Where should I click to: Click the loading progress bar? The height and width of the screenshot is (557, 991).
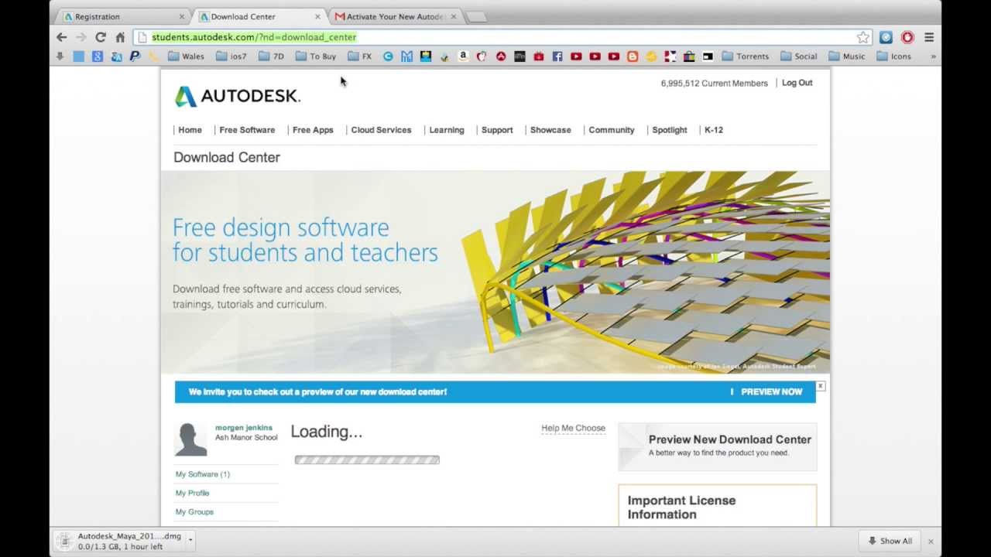tap(367, 460)
